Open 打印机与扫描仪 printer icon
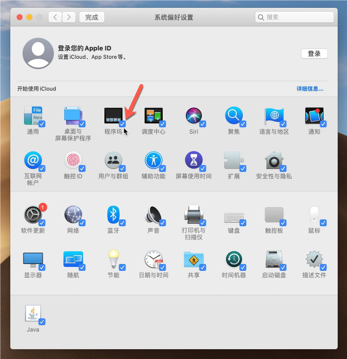 pos(194,215)
